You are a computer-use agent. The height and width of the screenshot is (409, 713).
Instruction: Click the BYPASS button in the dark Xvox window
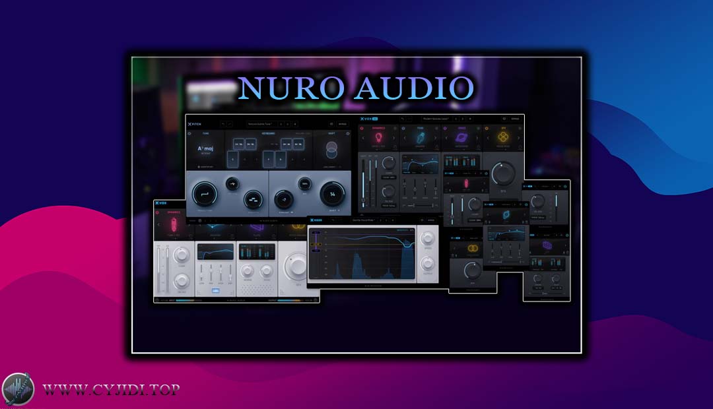point(515,119)
